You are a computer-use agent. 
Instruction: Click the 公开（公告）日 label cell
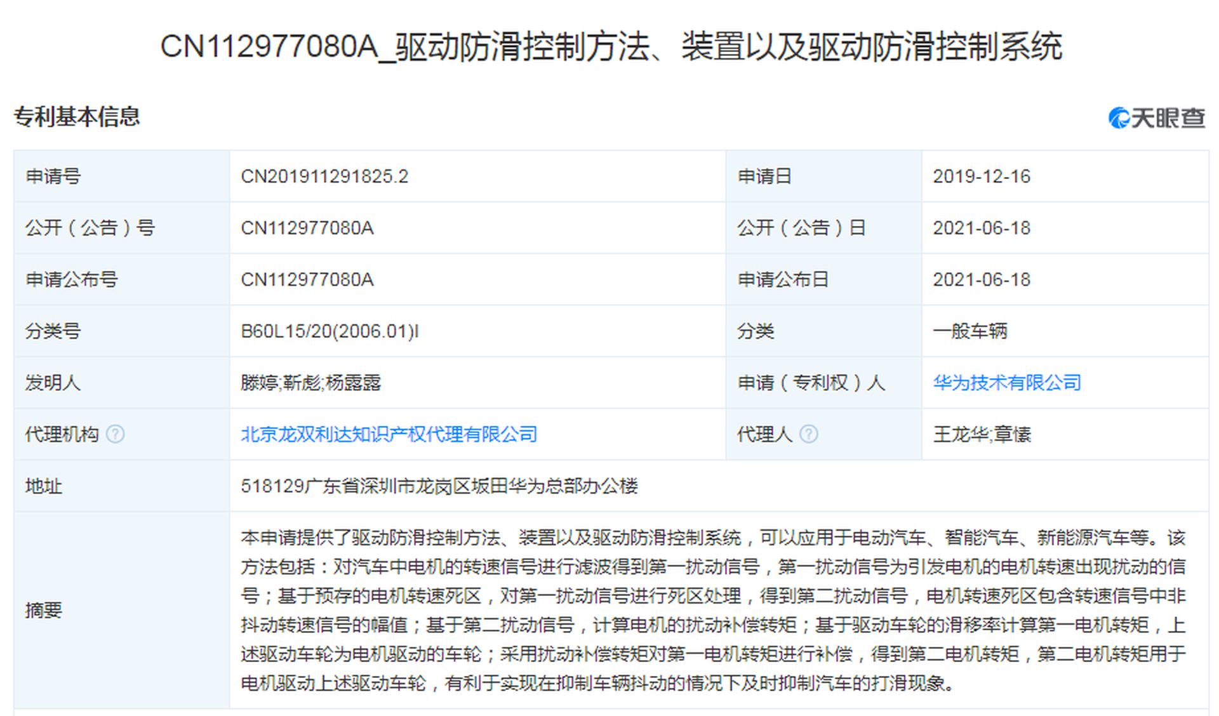point(823,228)
